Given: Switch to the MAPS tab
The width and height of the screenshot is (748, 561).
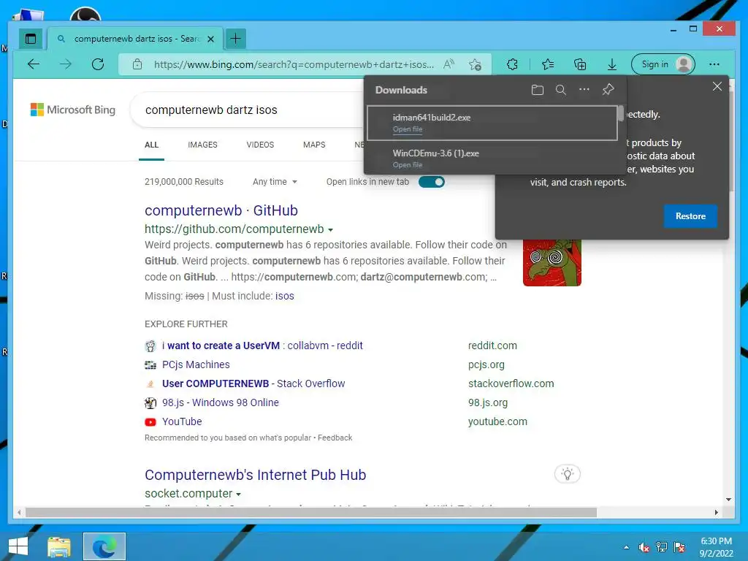Looking at the screenshot, I should [x=314, y=145].
